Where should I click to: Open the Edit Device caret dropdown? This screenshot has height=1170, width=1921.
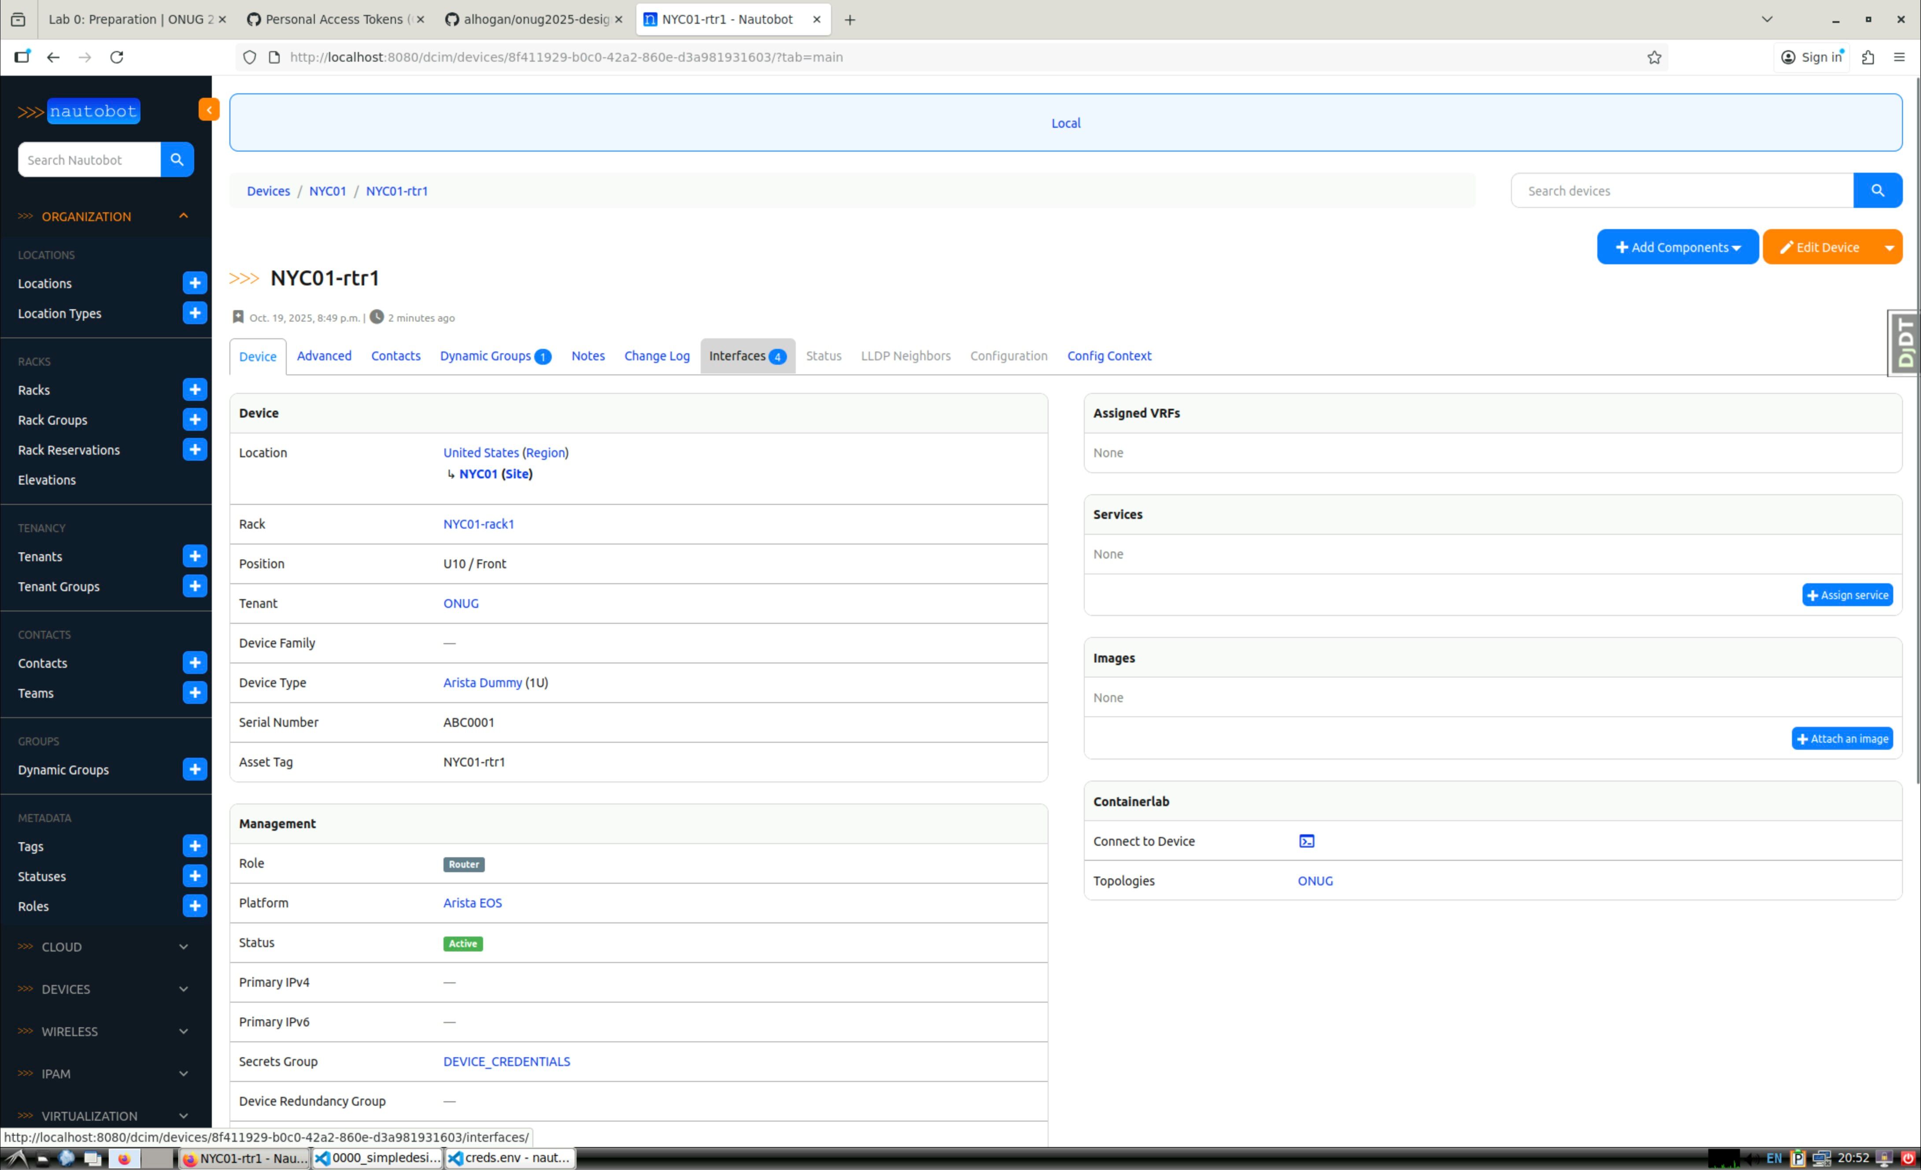[1889, 247]
